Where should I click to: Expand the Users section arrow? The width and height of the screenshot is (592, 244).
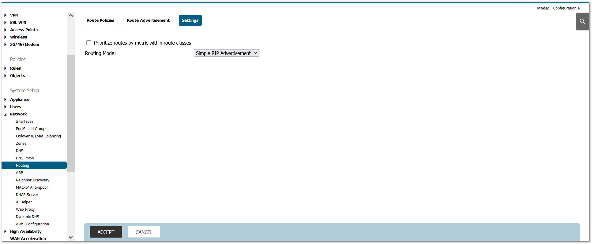click(x=5, y=107)
